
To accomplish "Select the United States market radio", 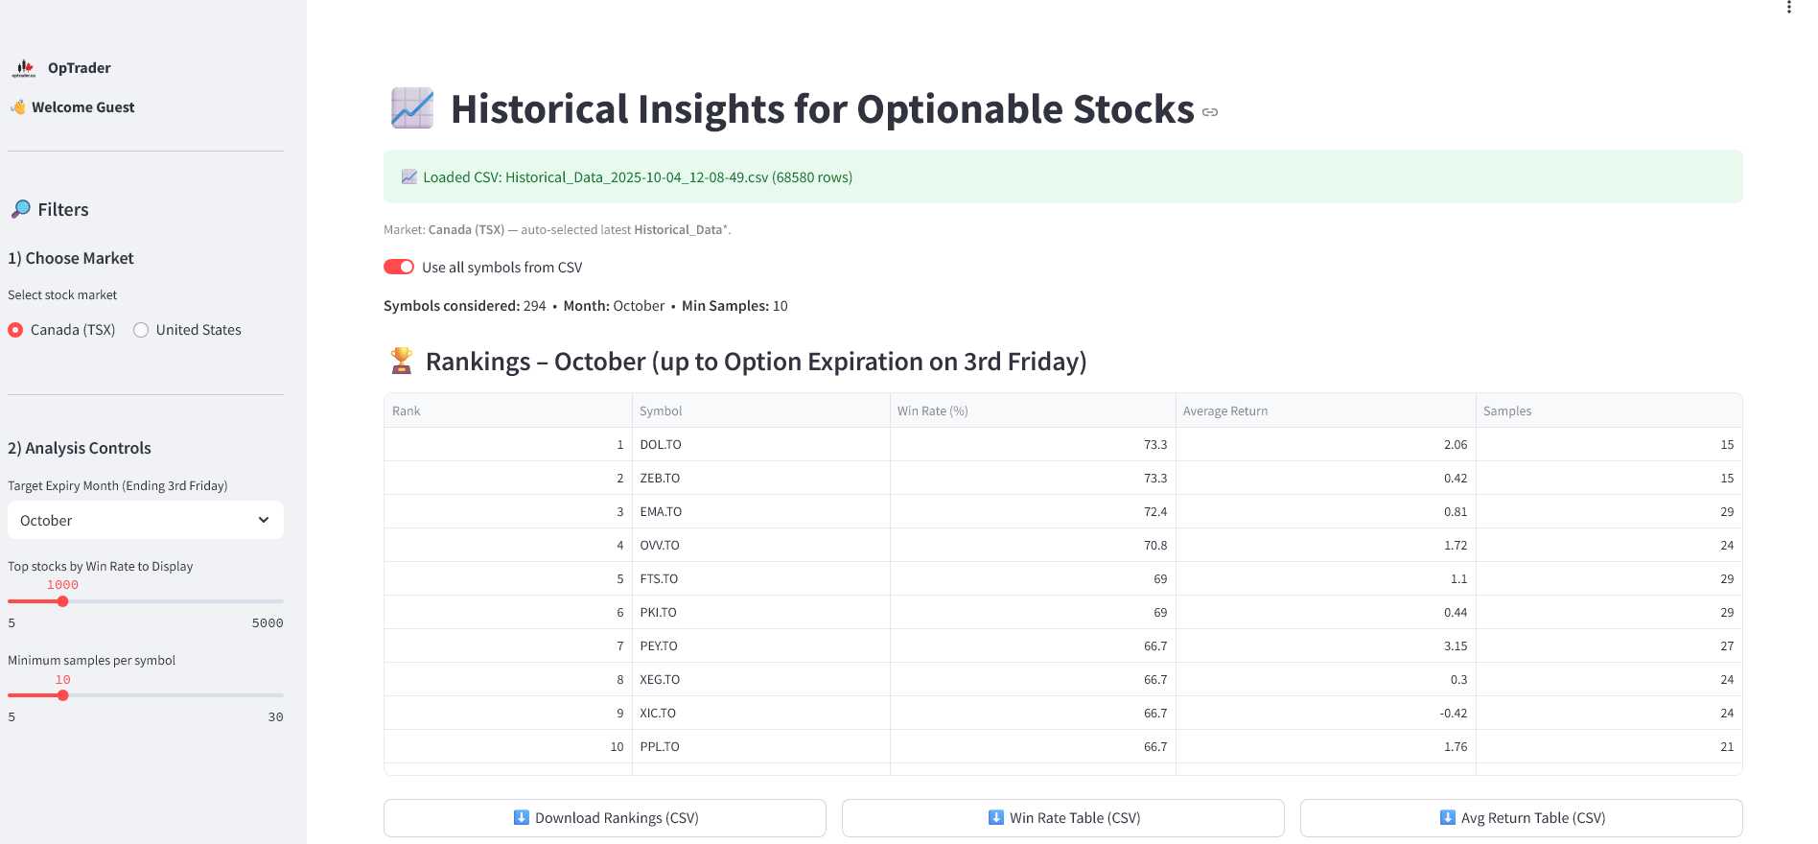I will point(141,330).
